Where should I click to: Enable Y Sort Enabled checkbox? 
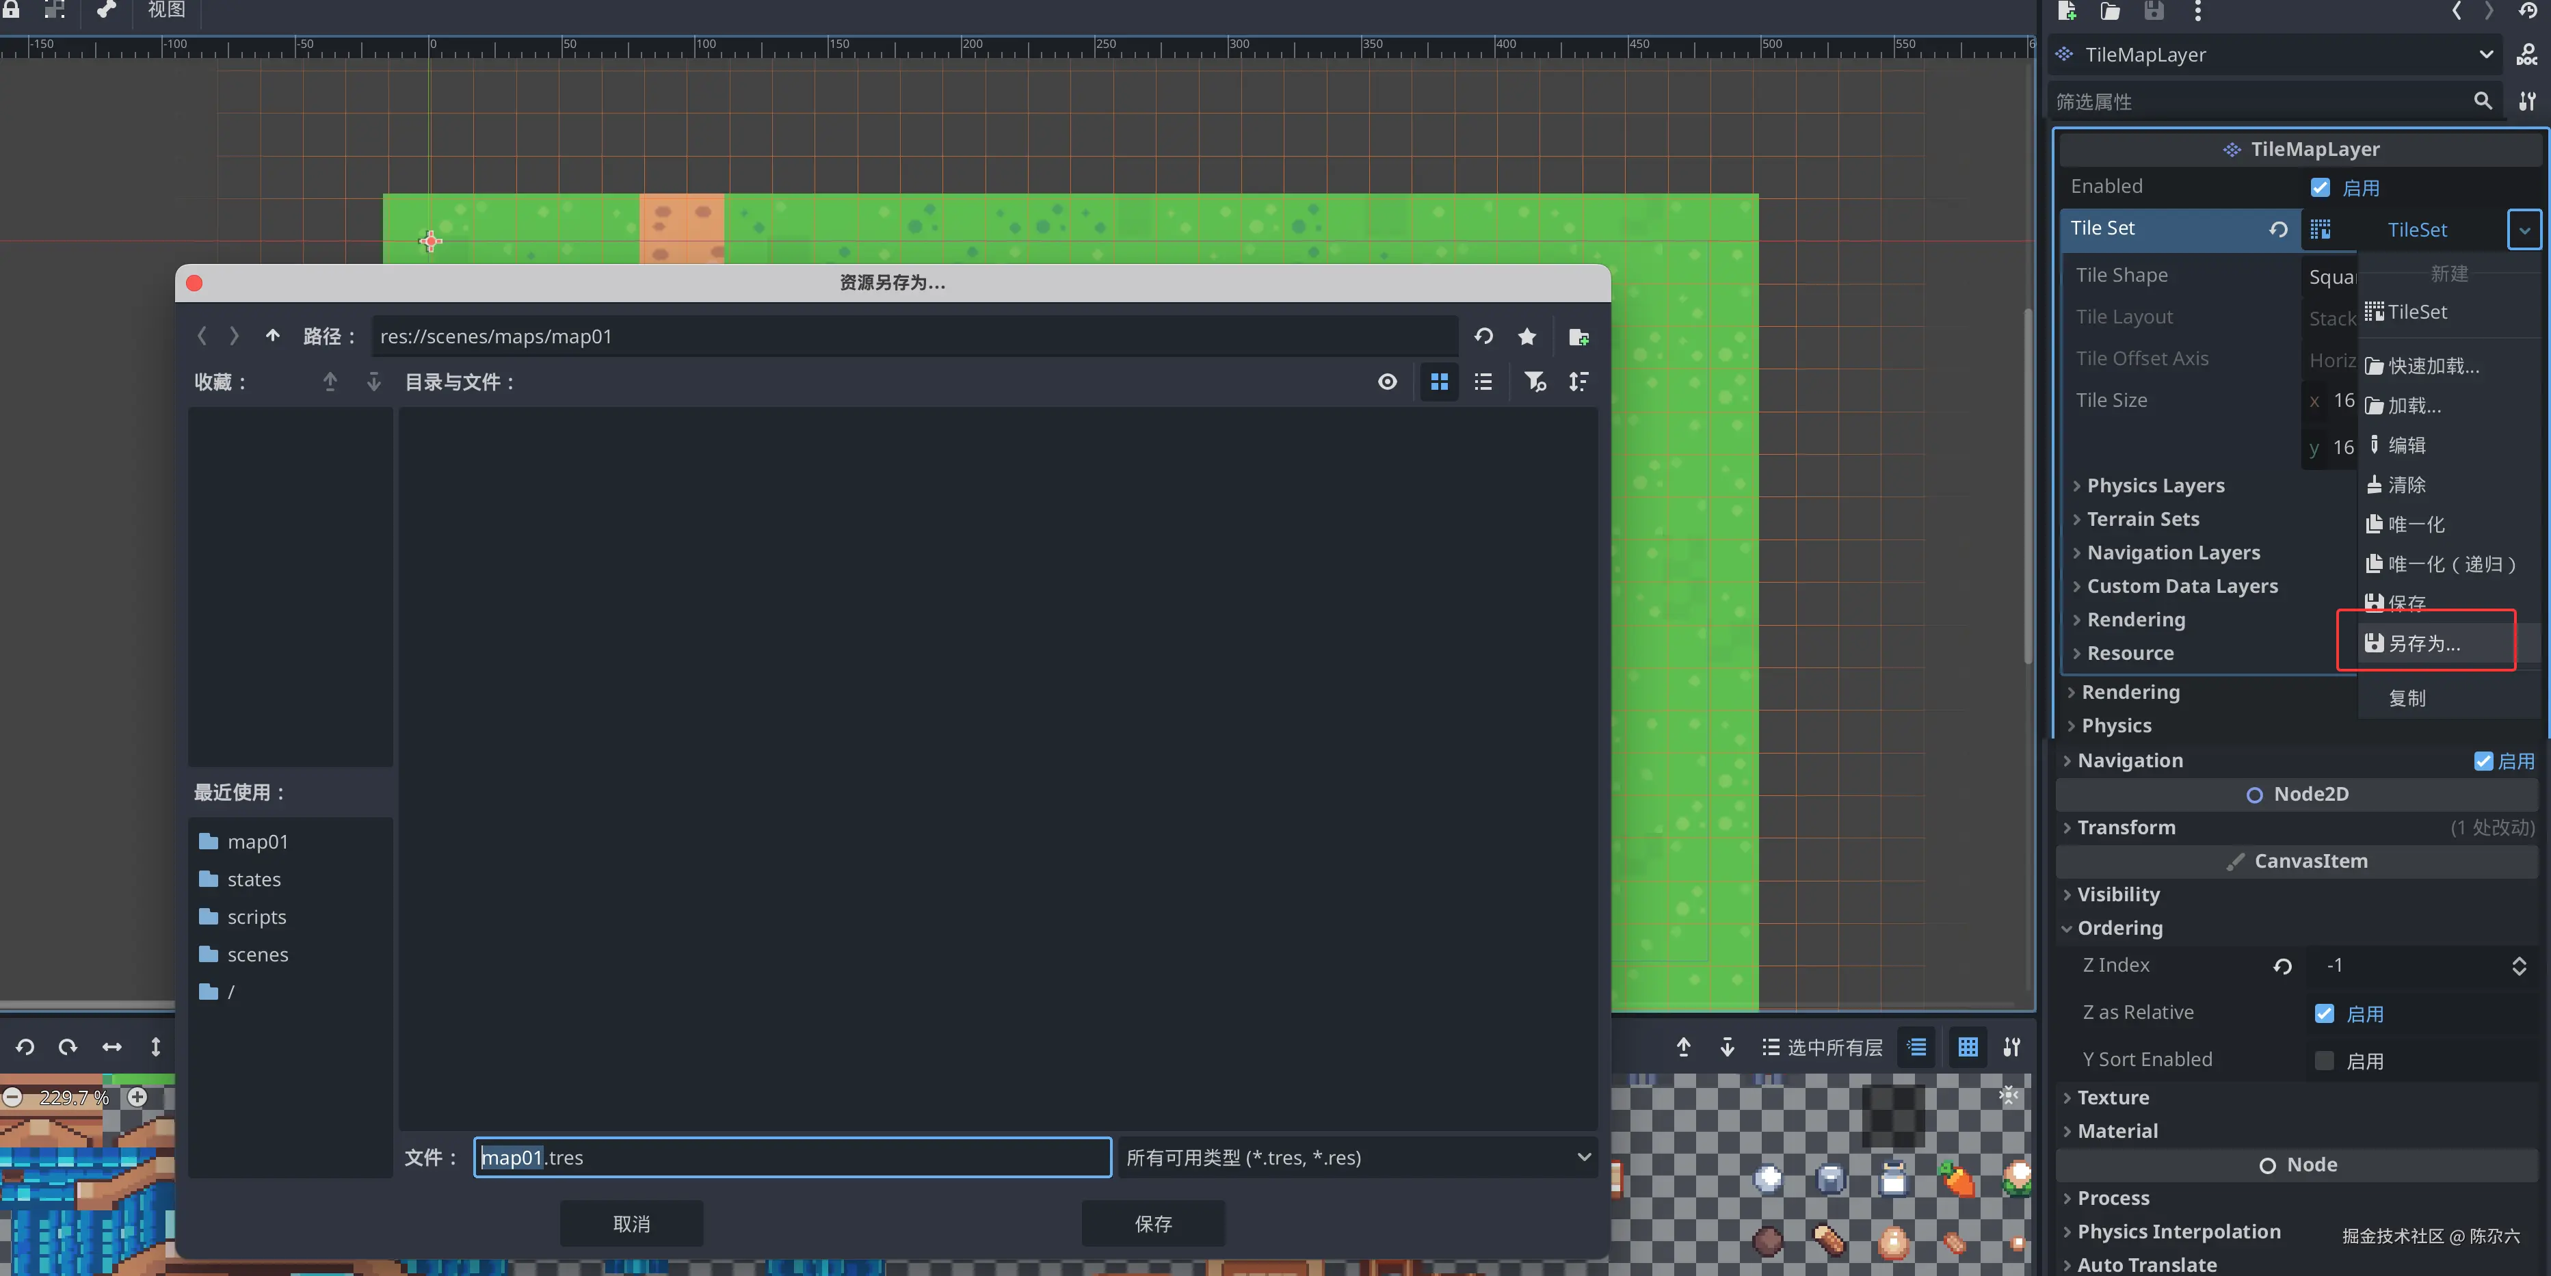click(x=2323, y=1060)
